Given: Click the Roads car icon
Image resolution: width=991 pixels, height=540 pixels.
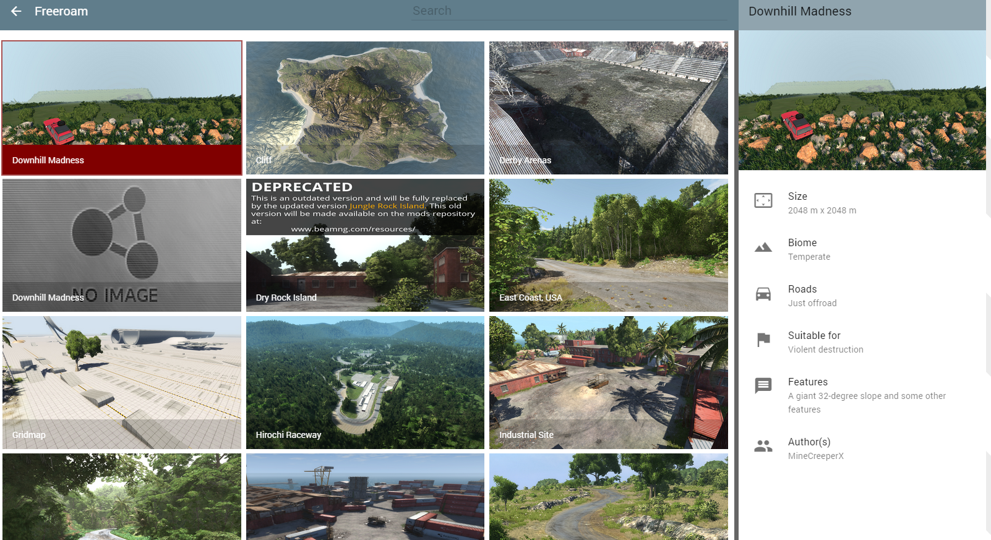Looking at the screenshot, I should pyautogui.click(x=763, y=294).
